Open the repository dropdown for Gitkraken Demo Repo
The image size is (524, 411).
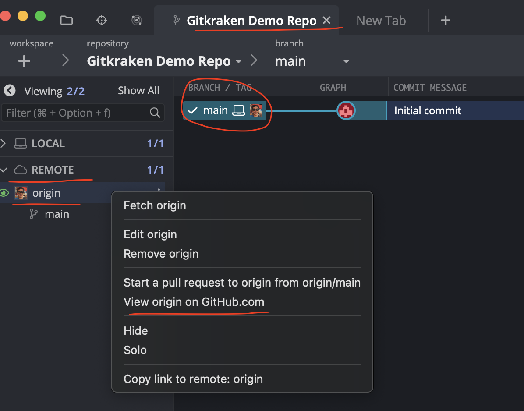pyautogui.click(x=239, y=61)
